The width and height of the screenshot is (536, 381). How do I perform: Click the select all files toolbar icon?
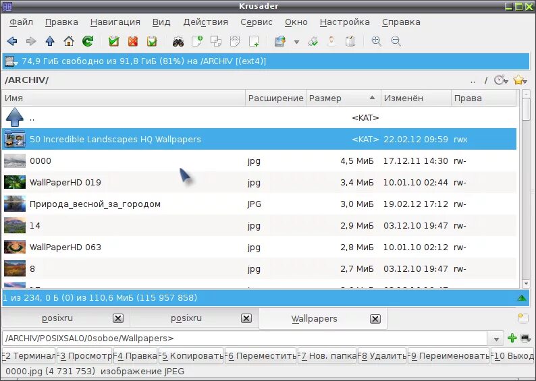click(114, 41)
